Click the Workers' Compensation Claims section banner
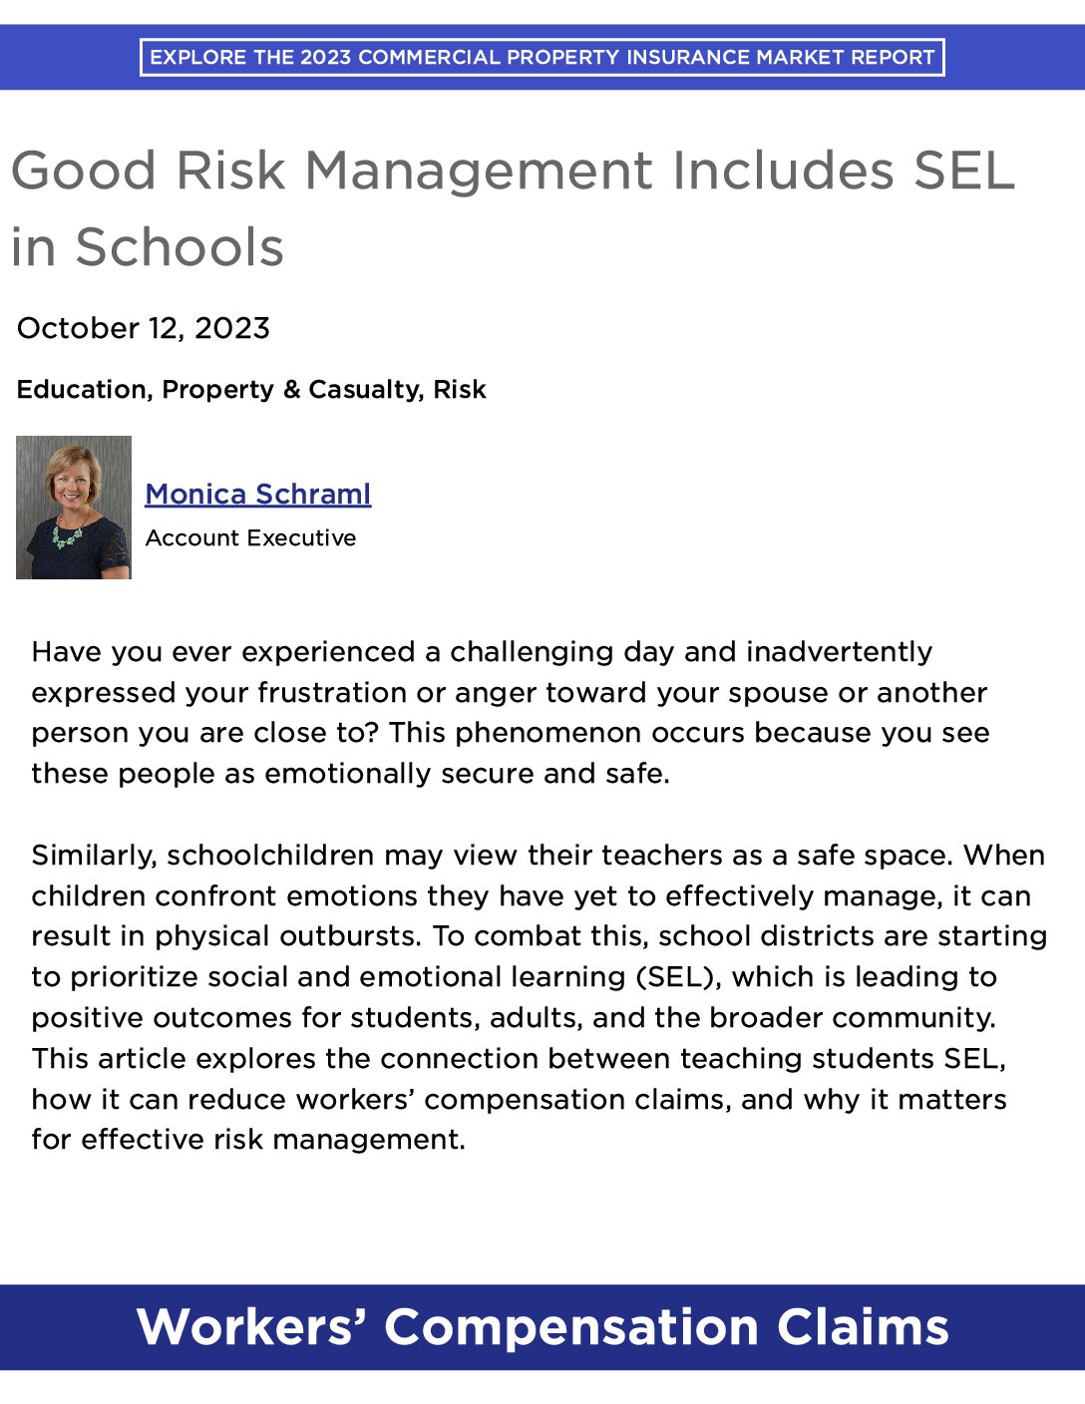This screenshot has width=1085, height=1404. pos(542,1327)
